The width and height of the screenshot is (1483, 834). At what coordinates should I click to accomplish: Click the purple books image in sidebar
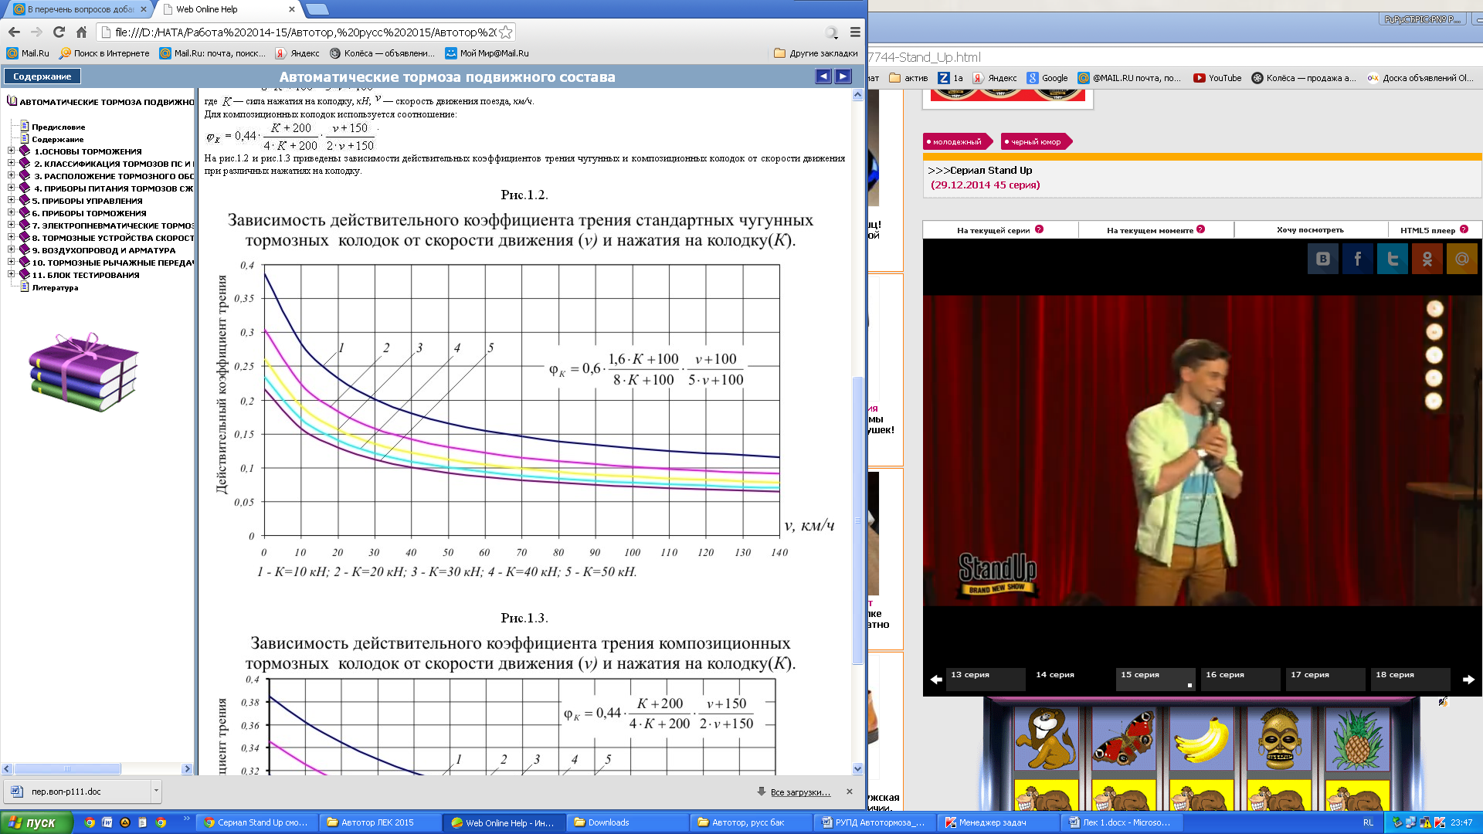83,372
